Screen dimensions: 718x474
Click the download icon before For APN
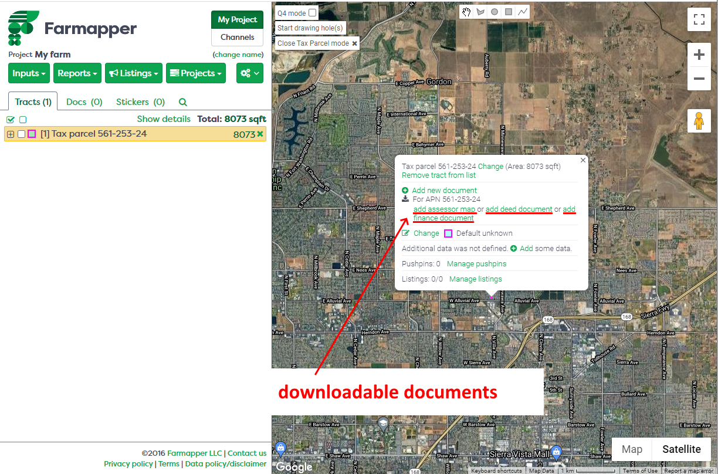coord(405,199)
